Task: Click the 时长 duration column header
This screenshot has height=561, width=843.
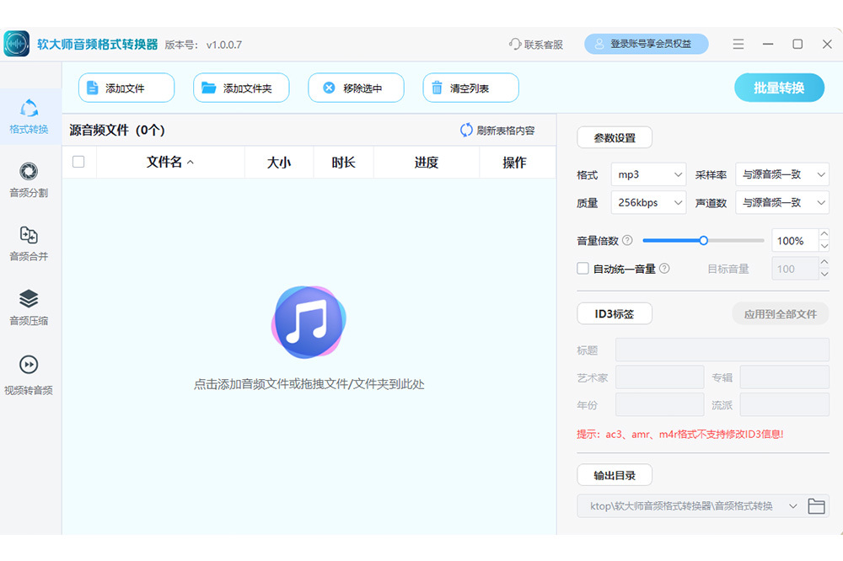Action: (344, 162)
